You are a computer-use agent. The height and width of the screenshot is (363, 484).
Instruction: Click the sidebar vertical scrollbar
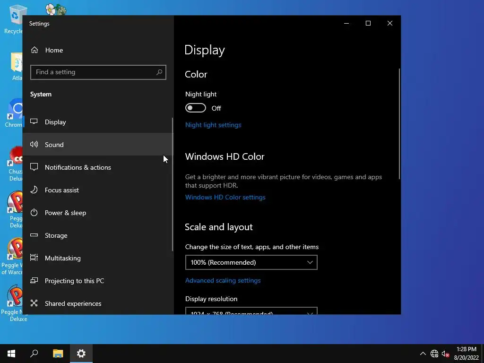tap(173, 184)
